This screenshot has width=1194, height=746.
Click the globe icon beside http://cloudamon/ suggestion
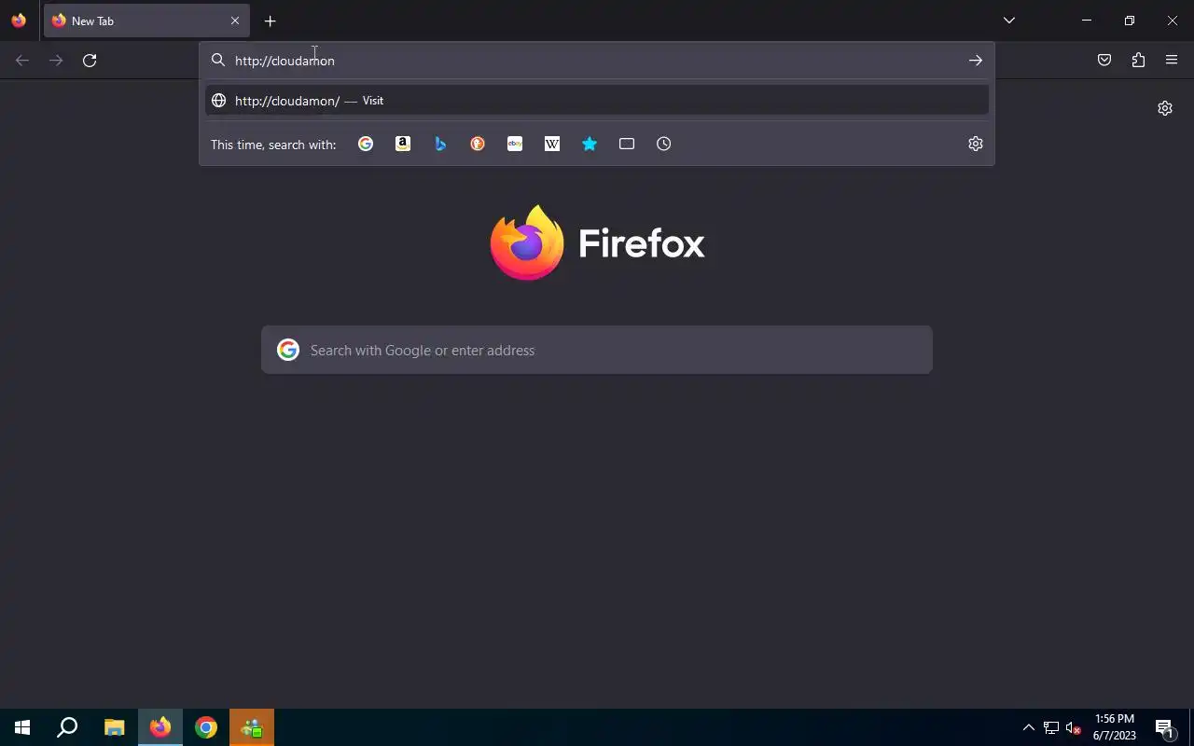218,101
